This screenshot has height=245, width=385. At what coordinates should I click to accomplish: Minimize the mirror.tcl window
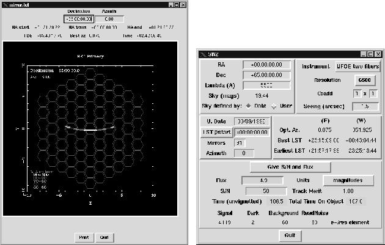click(171, 5)
